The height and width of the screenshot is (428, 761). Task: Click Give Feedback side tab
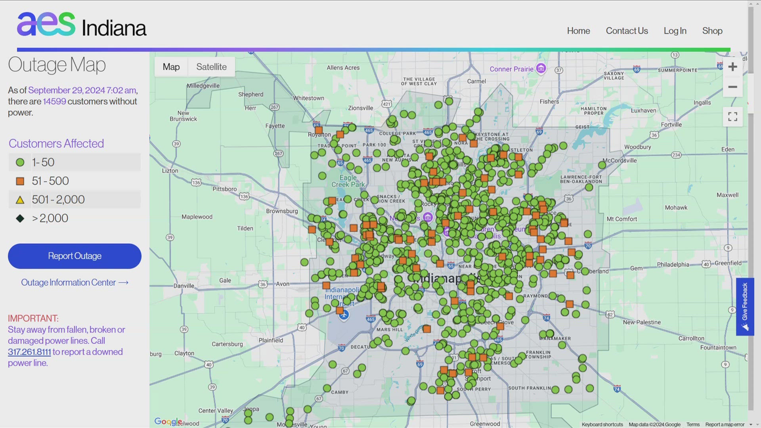tap(745, 307)
